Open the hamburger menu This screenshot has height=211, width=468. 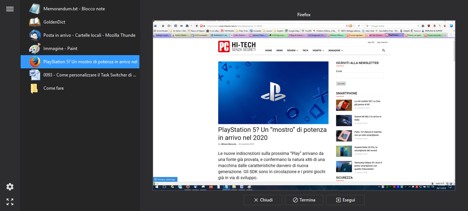(10, 9)
